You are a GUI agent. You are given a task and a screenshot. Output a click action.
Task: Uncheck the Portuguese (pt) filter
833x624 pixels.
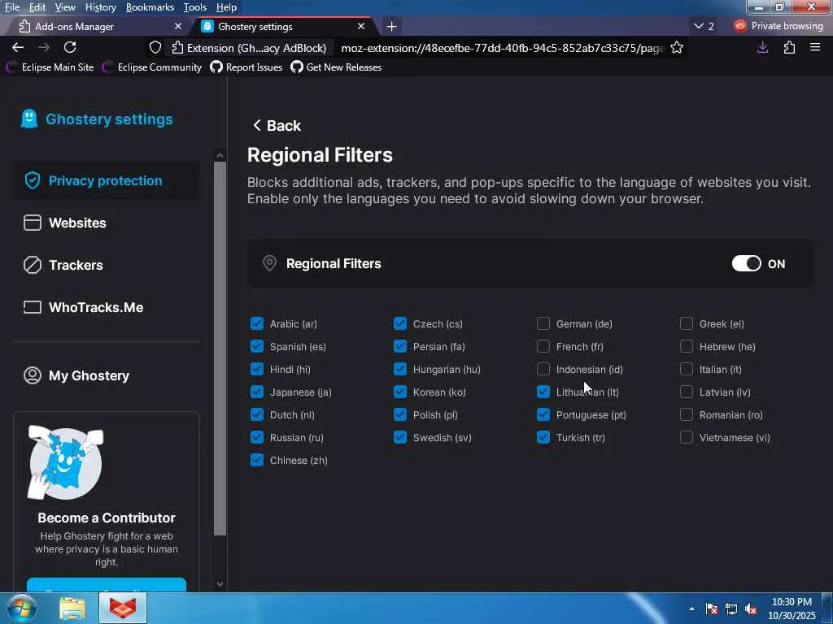pos(543,415)
